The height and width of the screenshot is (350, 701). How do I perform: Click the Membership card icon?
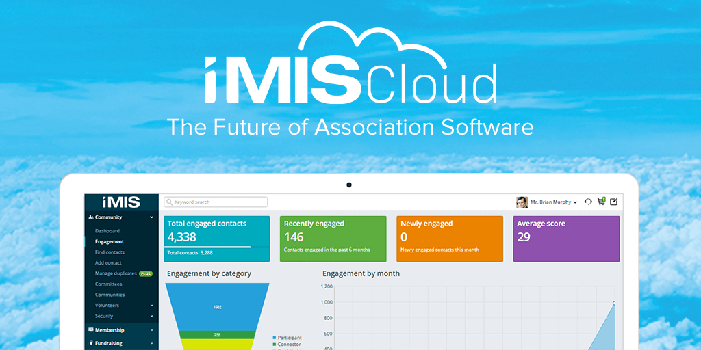91,330
